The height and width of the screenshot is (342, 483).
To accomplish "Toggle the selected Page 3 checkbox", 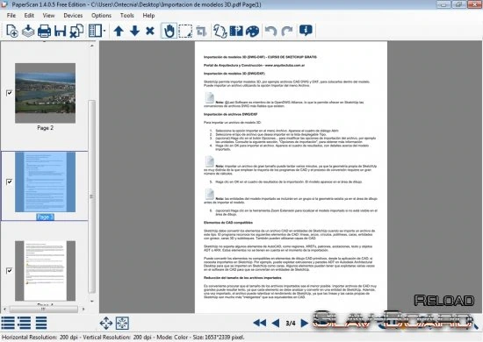I will 10,182.
